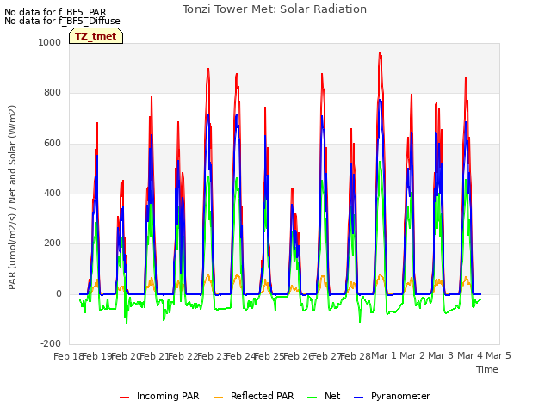Toggle the Pyranometer legend entry
Screen dimensions: 551x413
(392, 396)
